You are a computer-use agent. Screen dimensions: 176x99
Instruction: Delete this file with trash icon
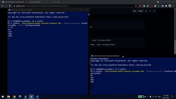point(154,11)
